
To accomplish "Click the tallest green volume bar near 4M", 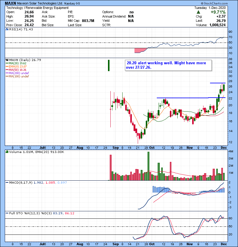I will click(x=148, y=166).
